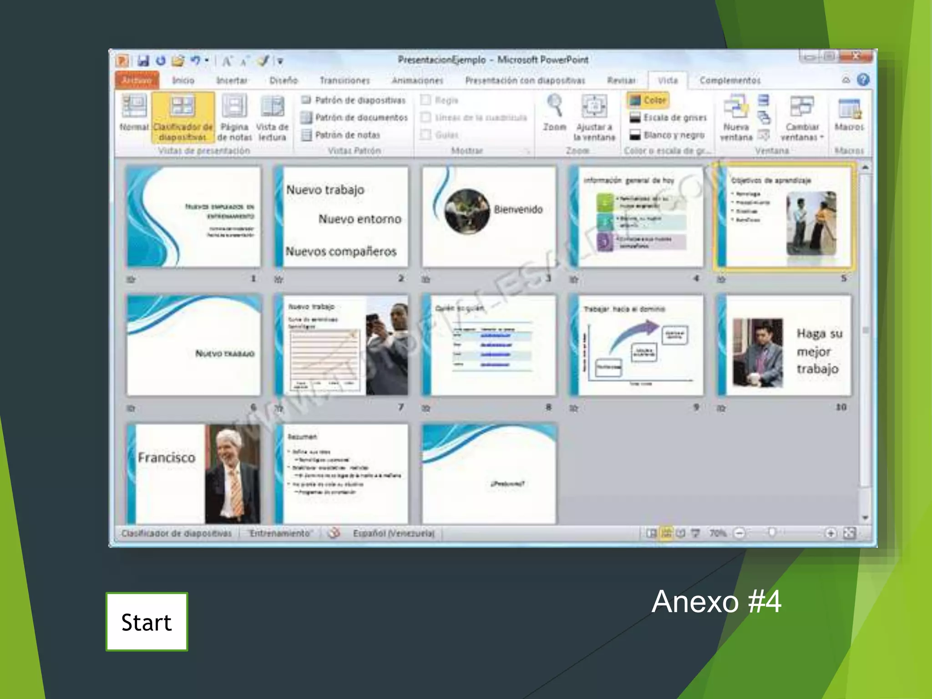Viewport: 932px width, 699px height.
Task: Click the save icon in quick access
Action: click(x=143, y=61)
